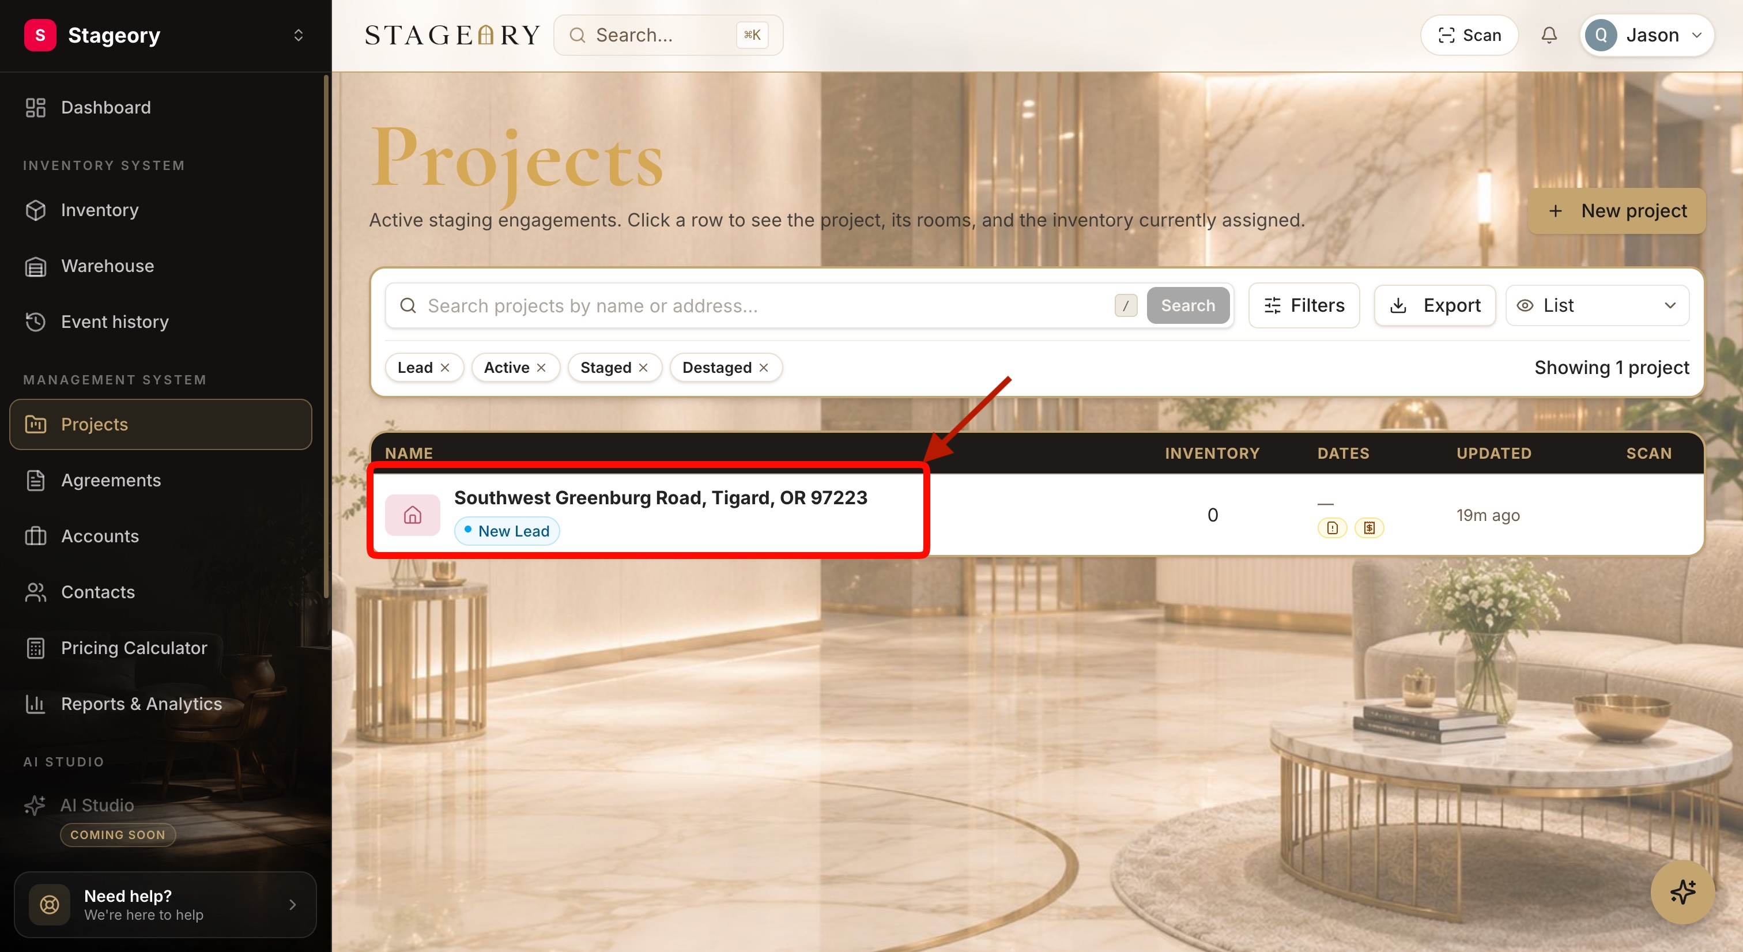Open Dashboard from the sidebar

coord(160,108)
